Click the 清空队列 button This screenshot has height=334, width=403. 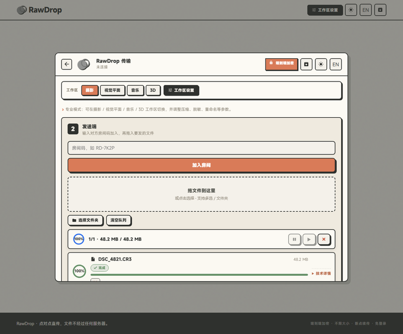click(x=118, y=220)
